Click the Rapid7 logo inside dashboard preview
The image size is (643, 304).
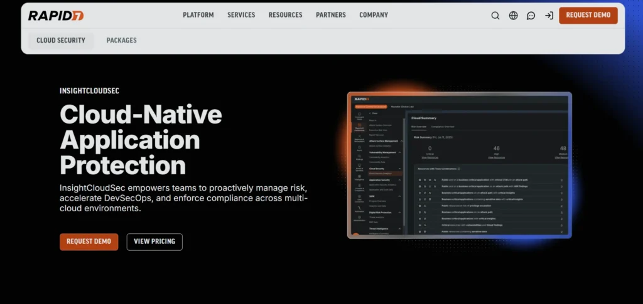[362, 99]
